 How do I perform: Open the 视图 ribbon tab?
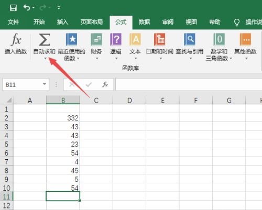191,22
